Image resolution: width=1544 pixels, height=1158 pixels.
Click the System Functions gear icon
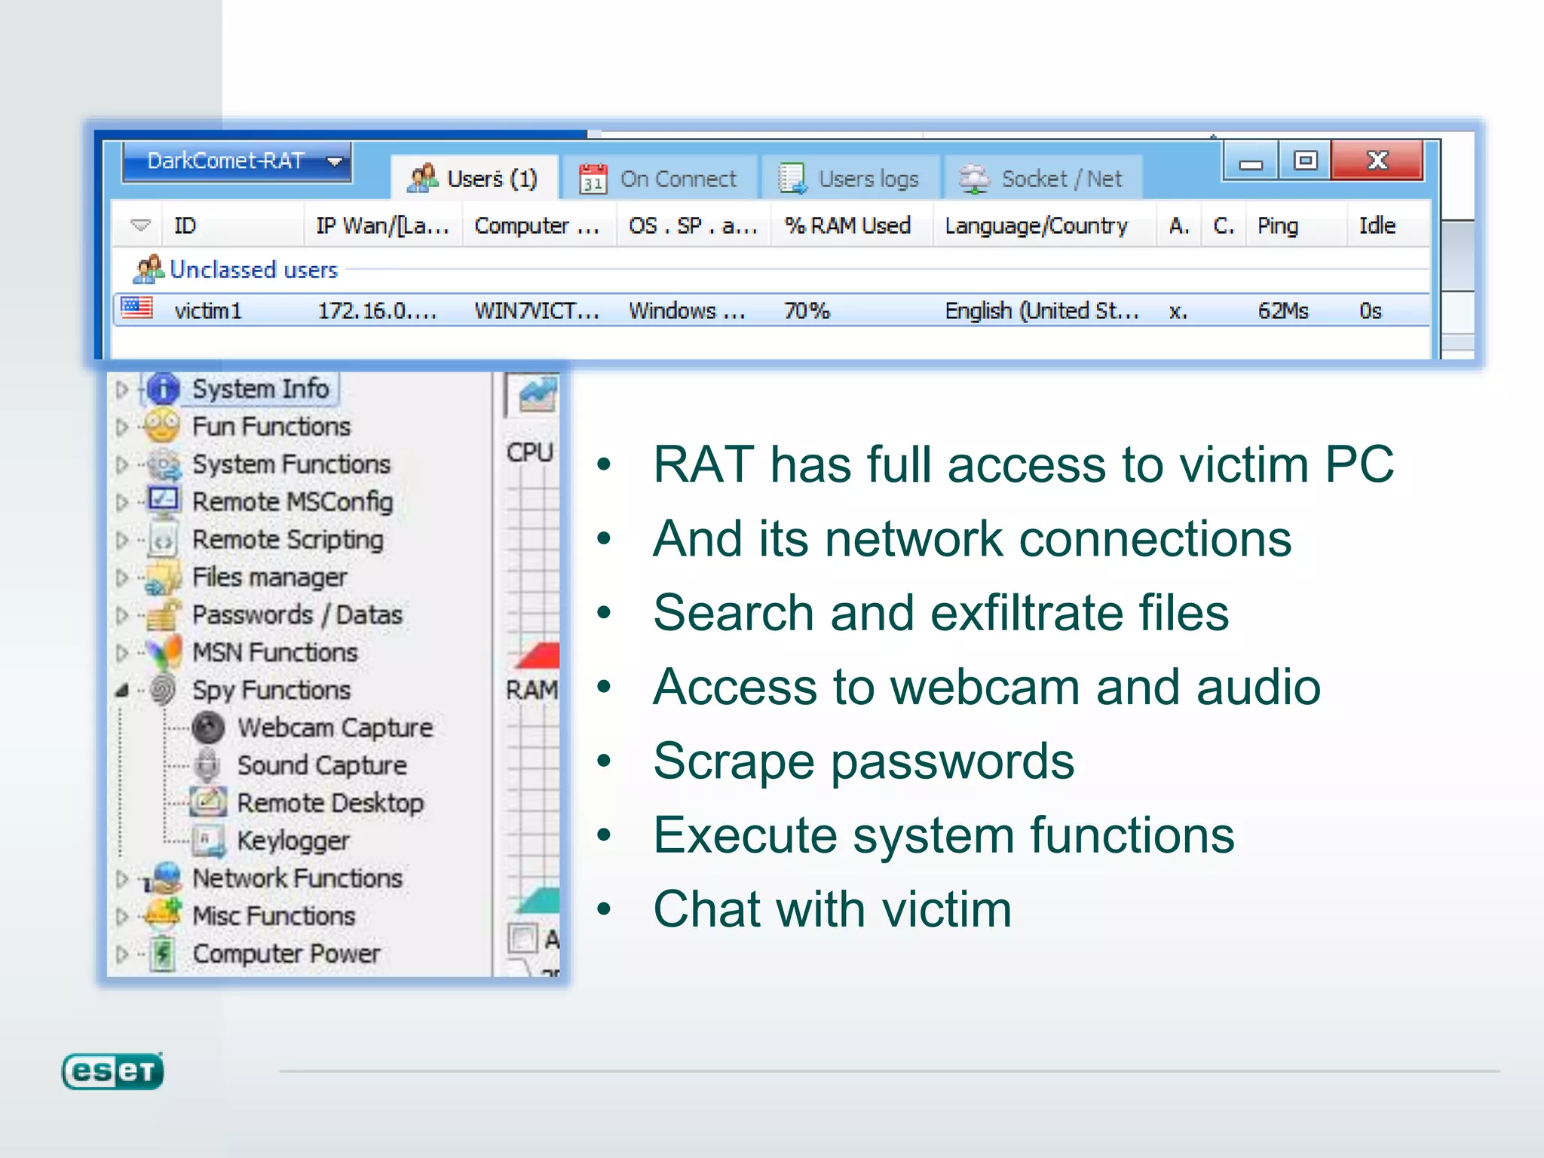click(x=164, y=464)
